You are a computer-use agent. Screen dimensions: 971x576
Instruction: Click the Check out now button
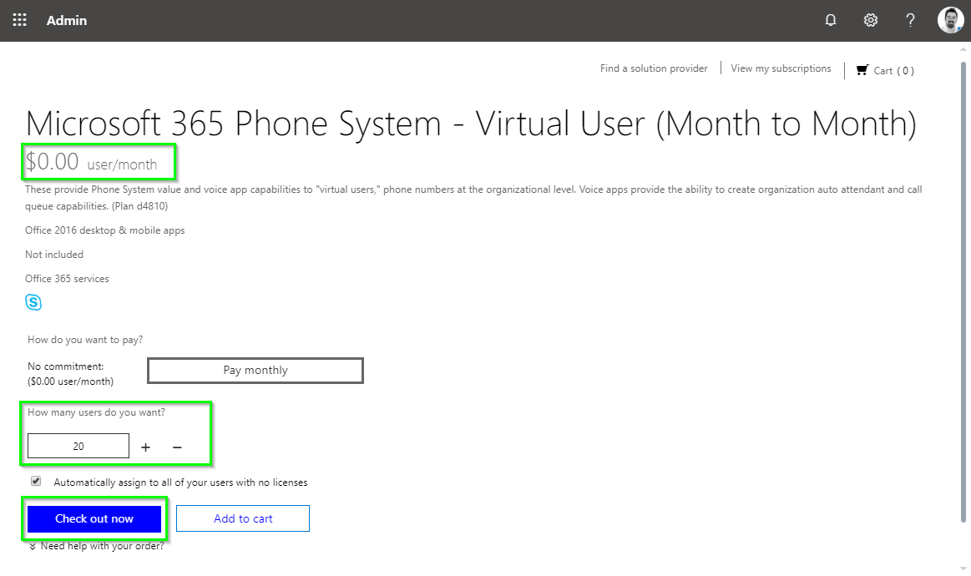coord(94,518)
